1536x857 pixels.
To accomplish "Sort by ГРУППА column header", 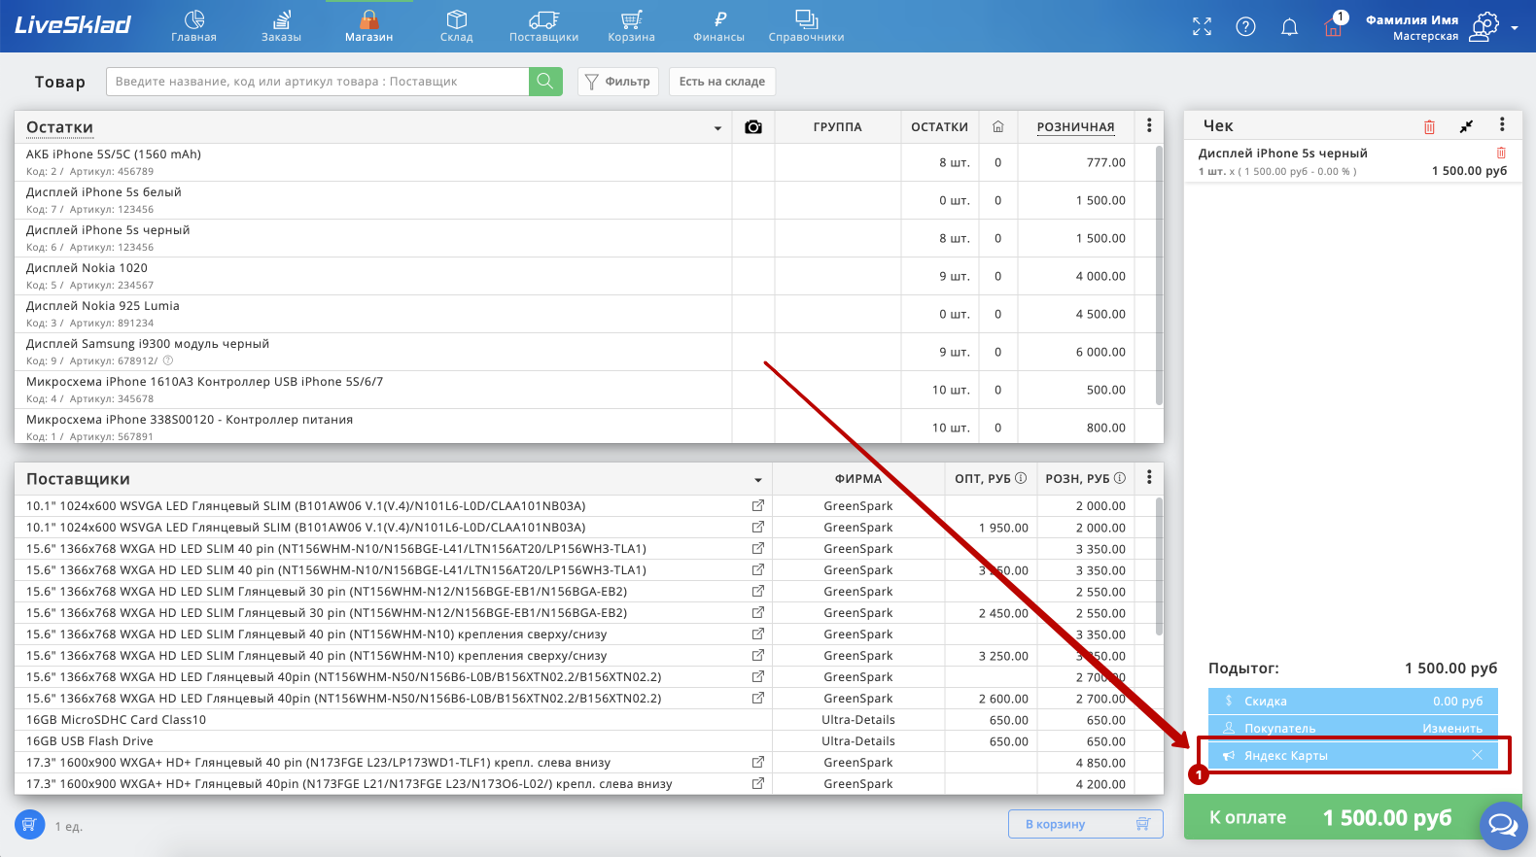I will click(838, 127).
